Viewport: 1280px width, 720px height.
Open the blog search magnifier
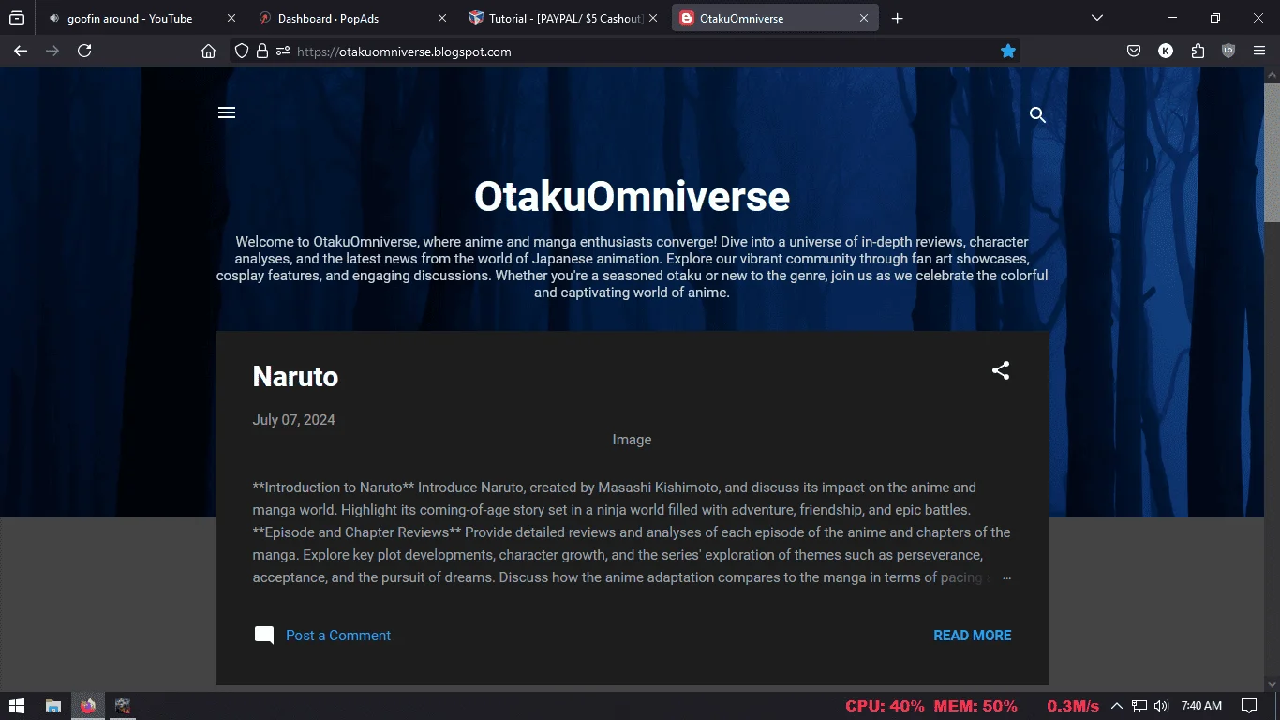pos(1037,115)
